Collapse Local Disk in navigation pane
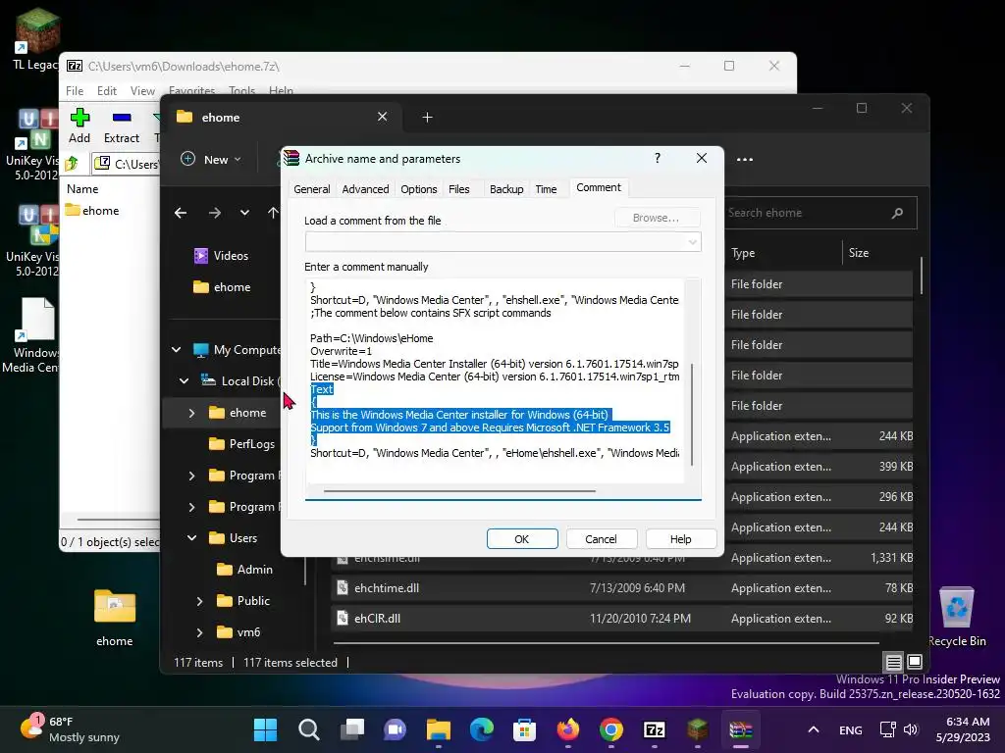 (184, 381)
